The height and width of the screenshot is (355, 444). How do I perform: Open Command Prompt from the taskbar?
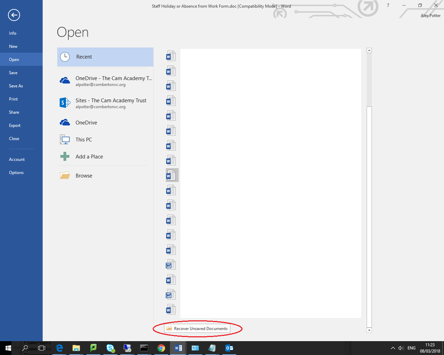(x=144, y=348)
